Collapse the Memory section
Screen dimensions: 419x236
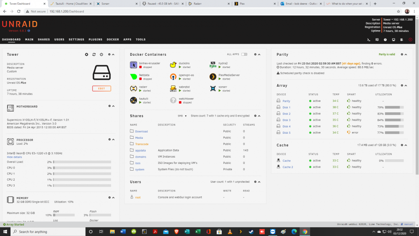[x=113, y=198]
